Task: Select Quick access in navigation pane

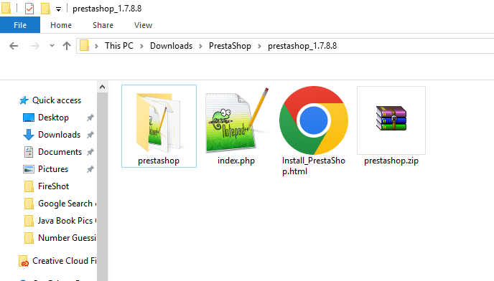Action: click(57, 100)
